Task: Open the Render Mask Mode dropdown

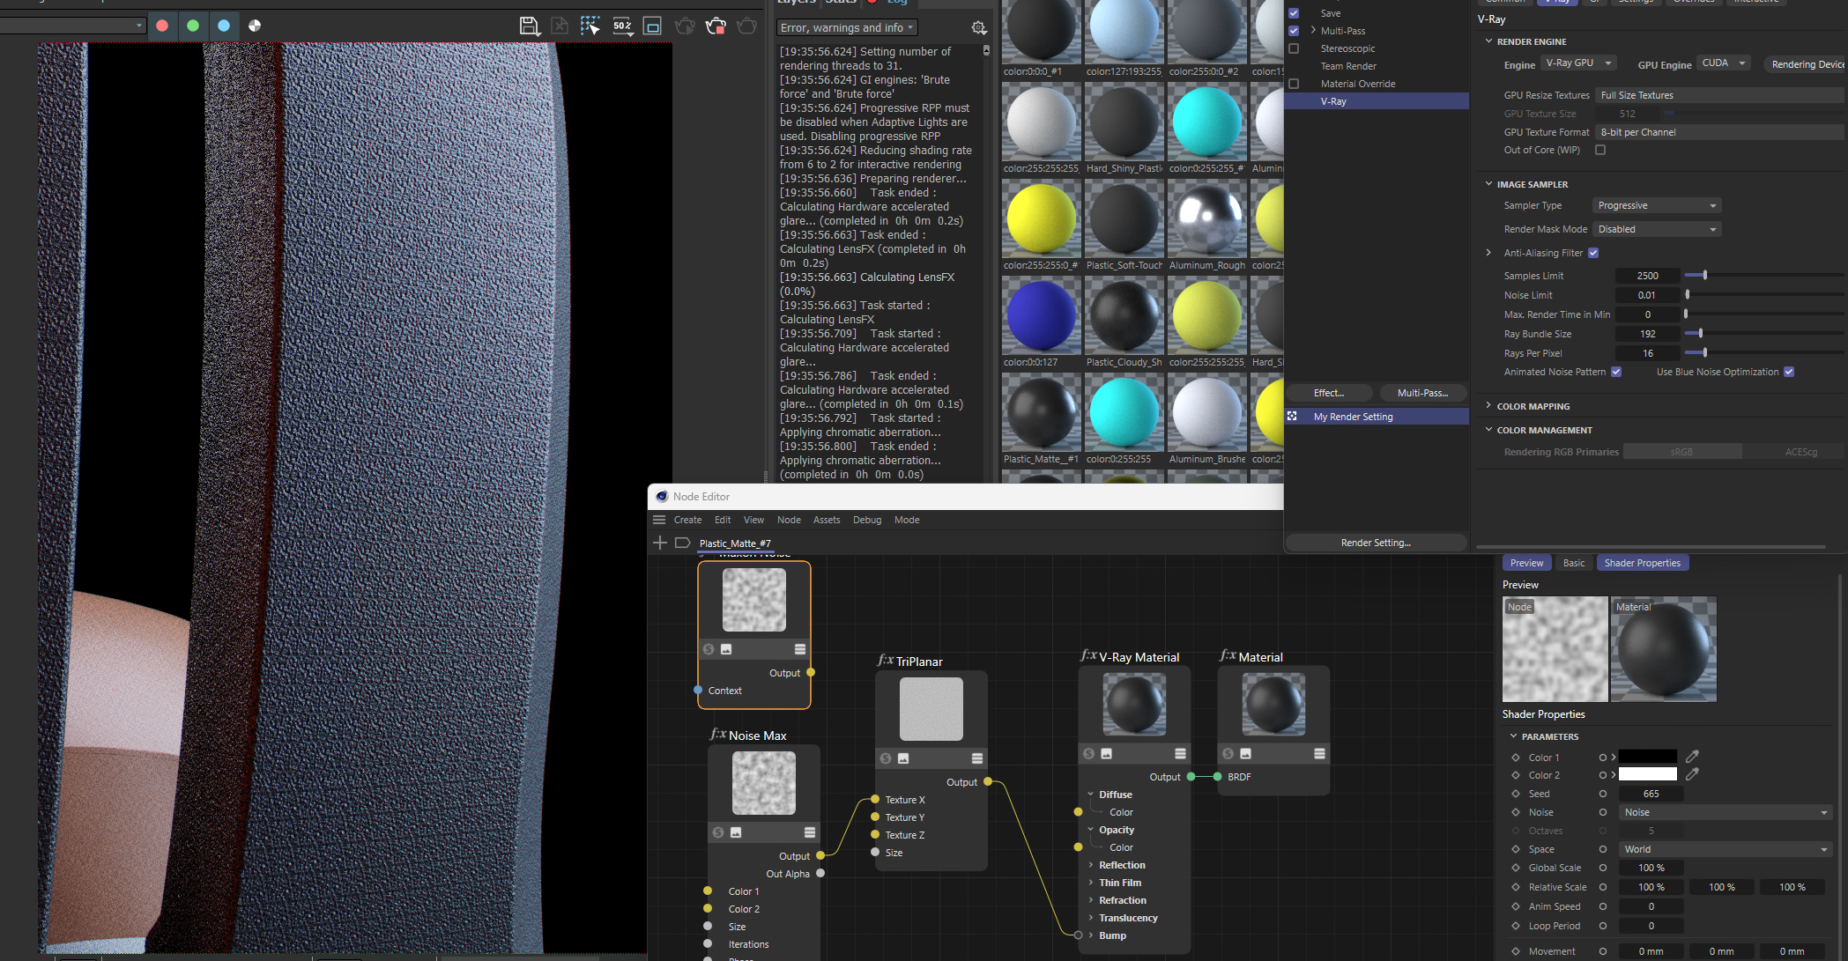Action: pyautogui.click(x=1657, y=229)
